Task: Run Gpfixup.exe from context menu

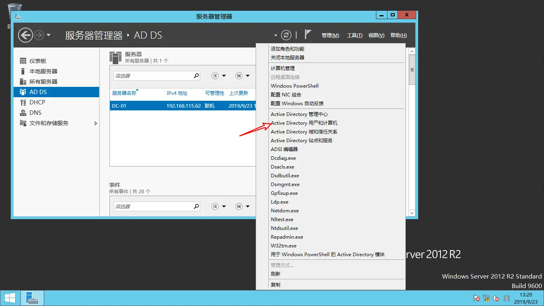Action: pyautogui.click(x=331, y=193)
